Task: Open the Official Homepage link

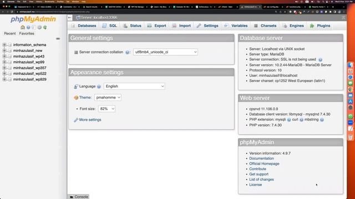Action: click(264, 164)
